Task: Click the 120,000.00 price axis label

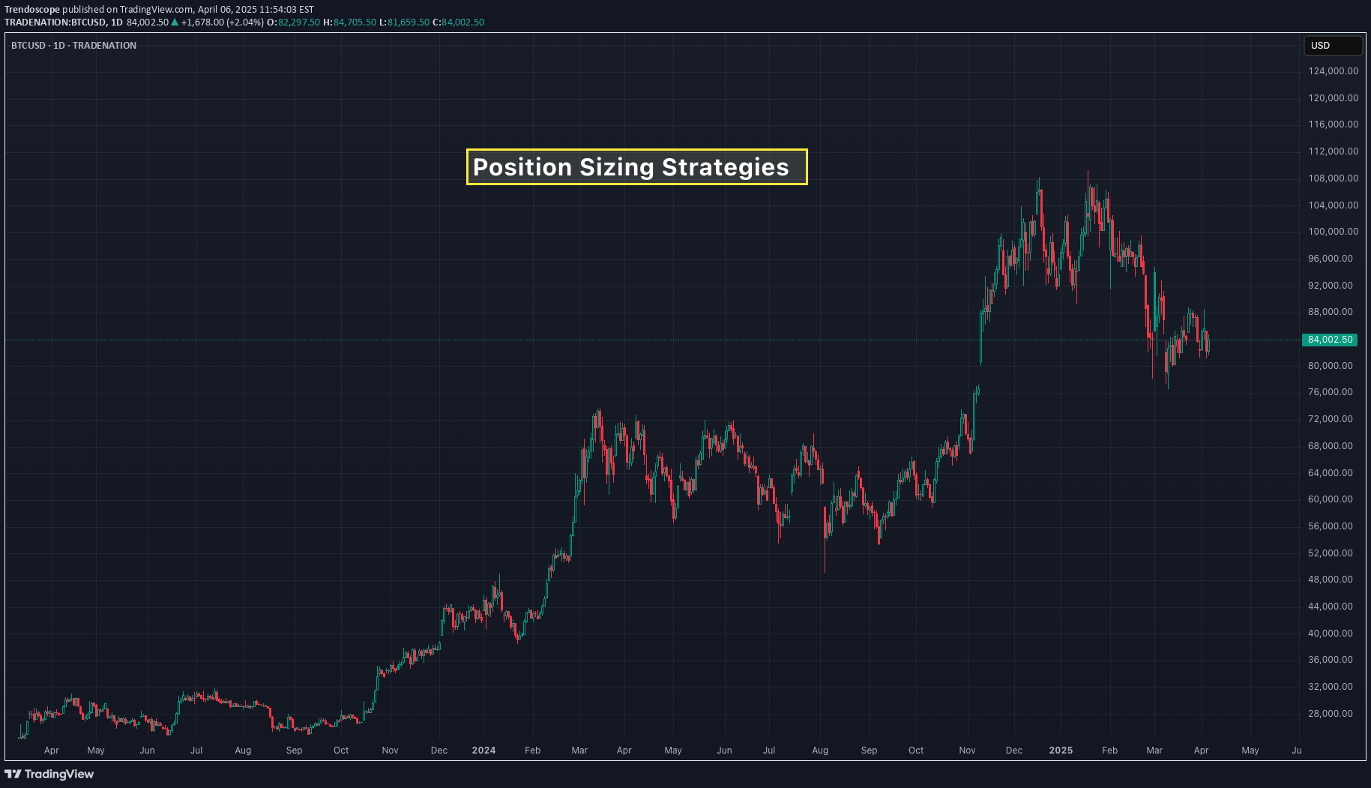Action: pyautogui.click(x=1333, y=98)
